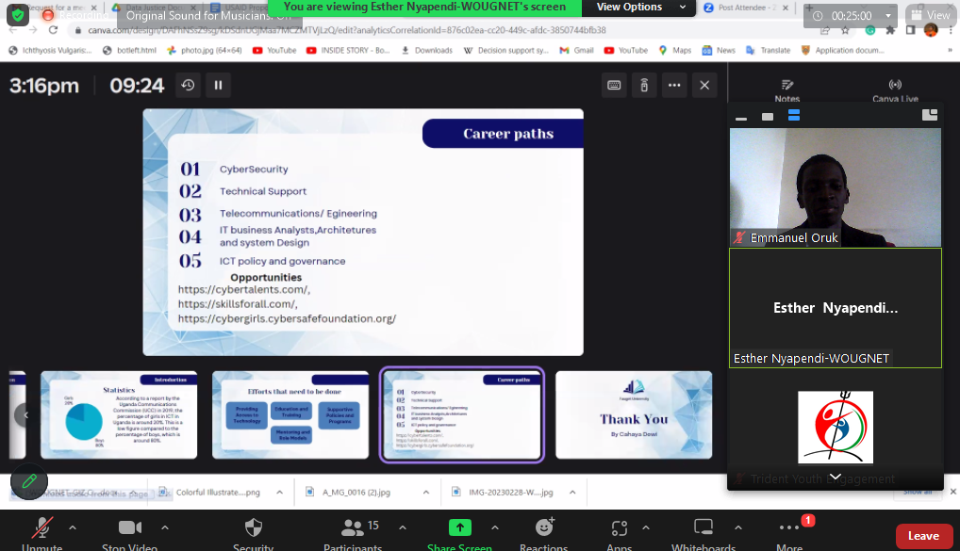Select the Thank You slide thumbnail
960x551 pixels.
coord(634,414)
